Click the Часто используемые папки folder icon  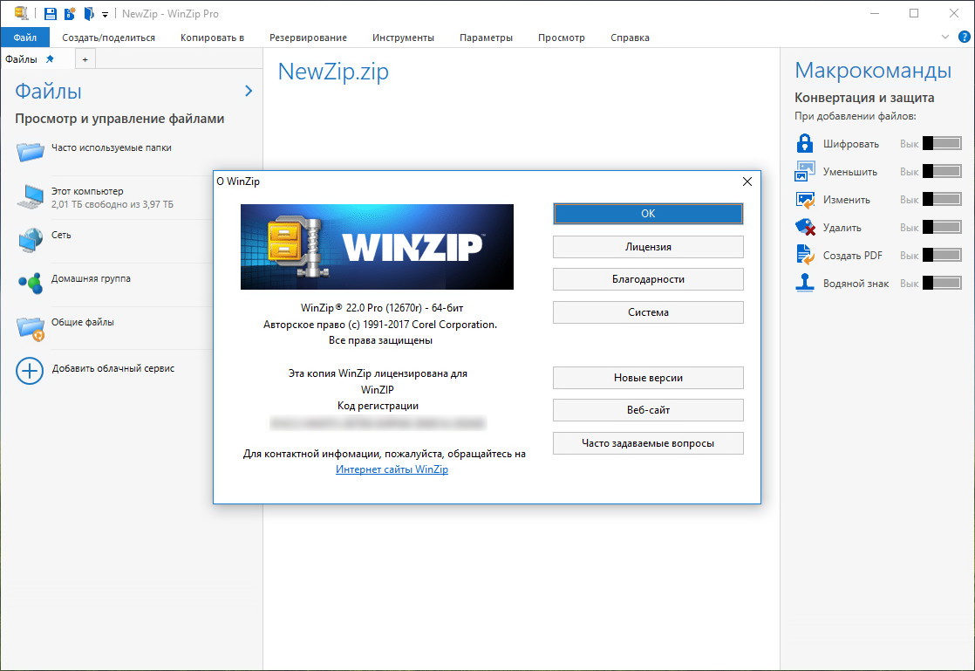click(30, 151)
